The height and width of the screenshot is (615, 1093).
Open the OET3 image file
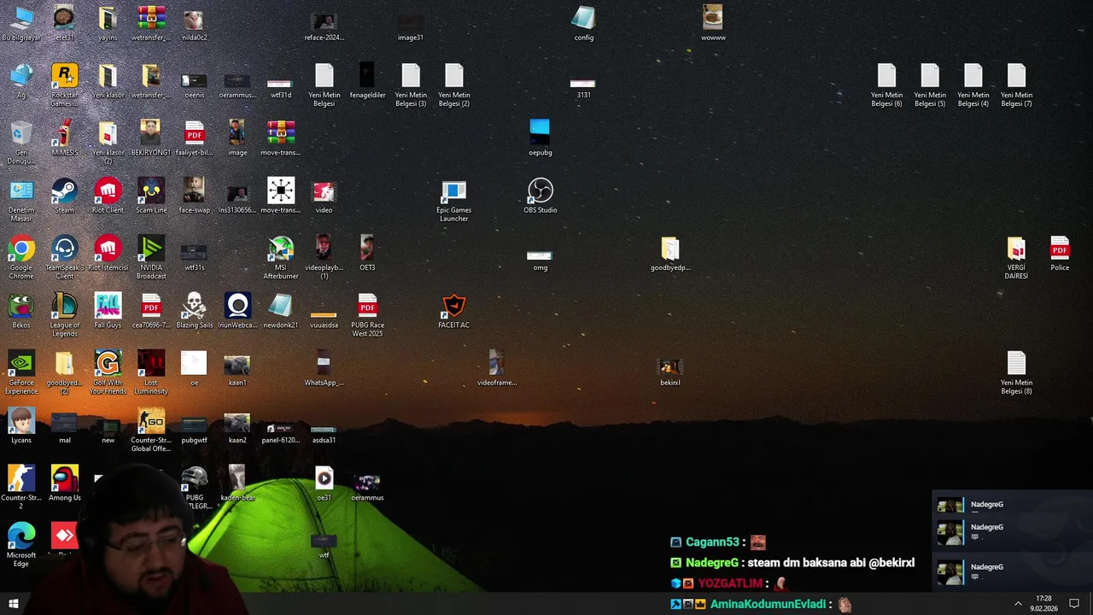367,254
